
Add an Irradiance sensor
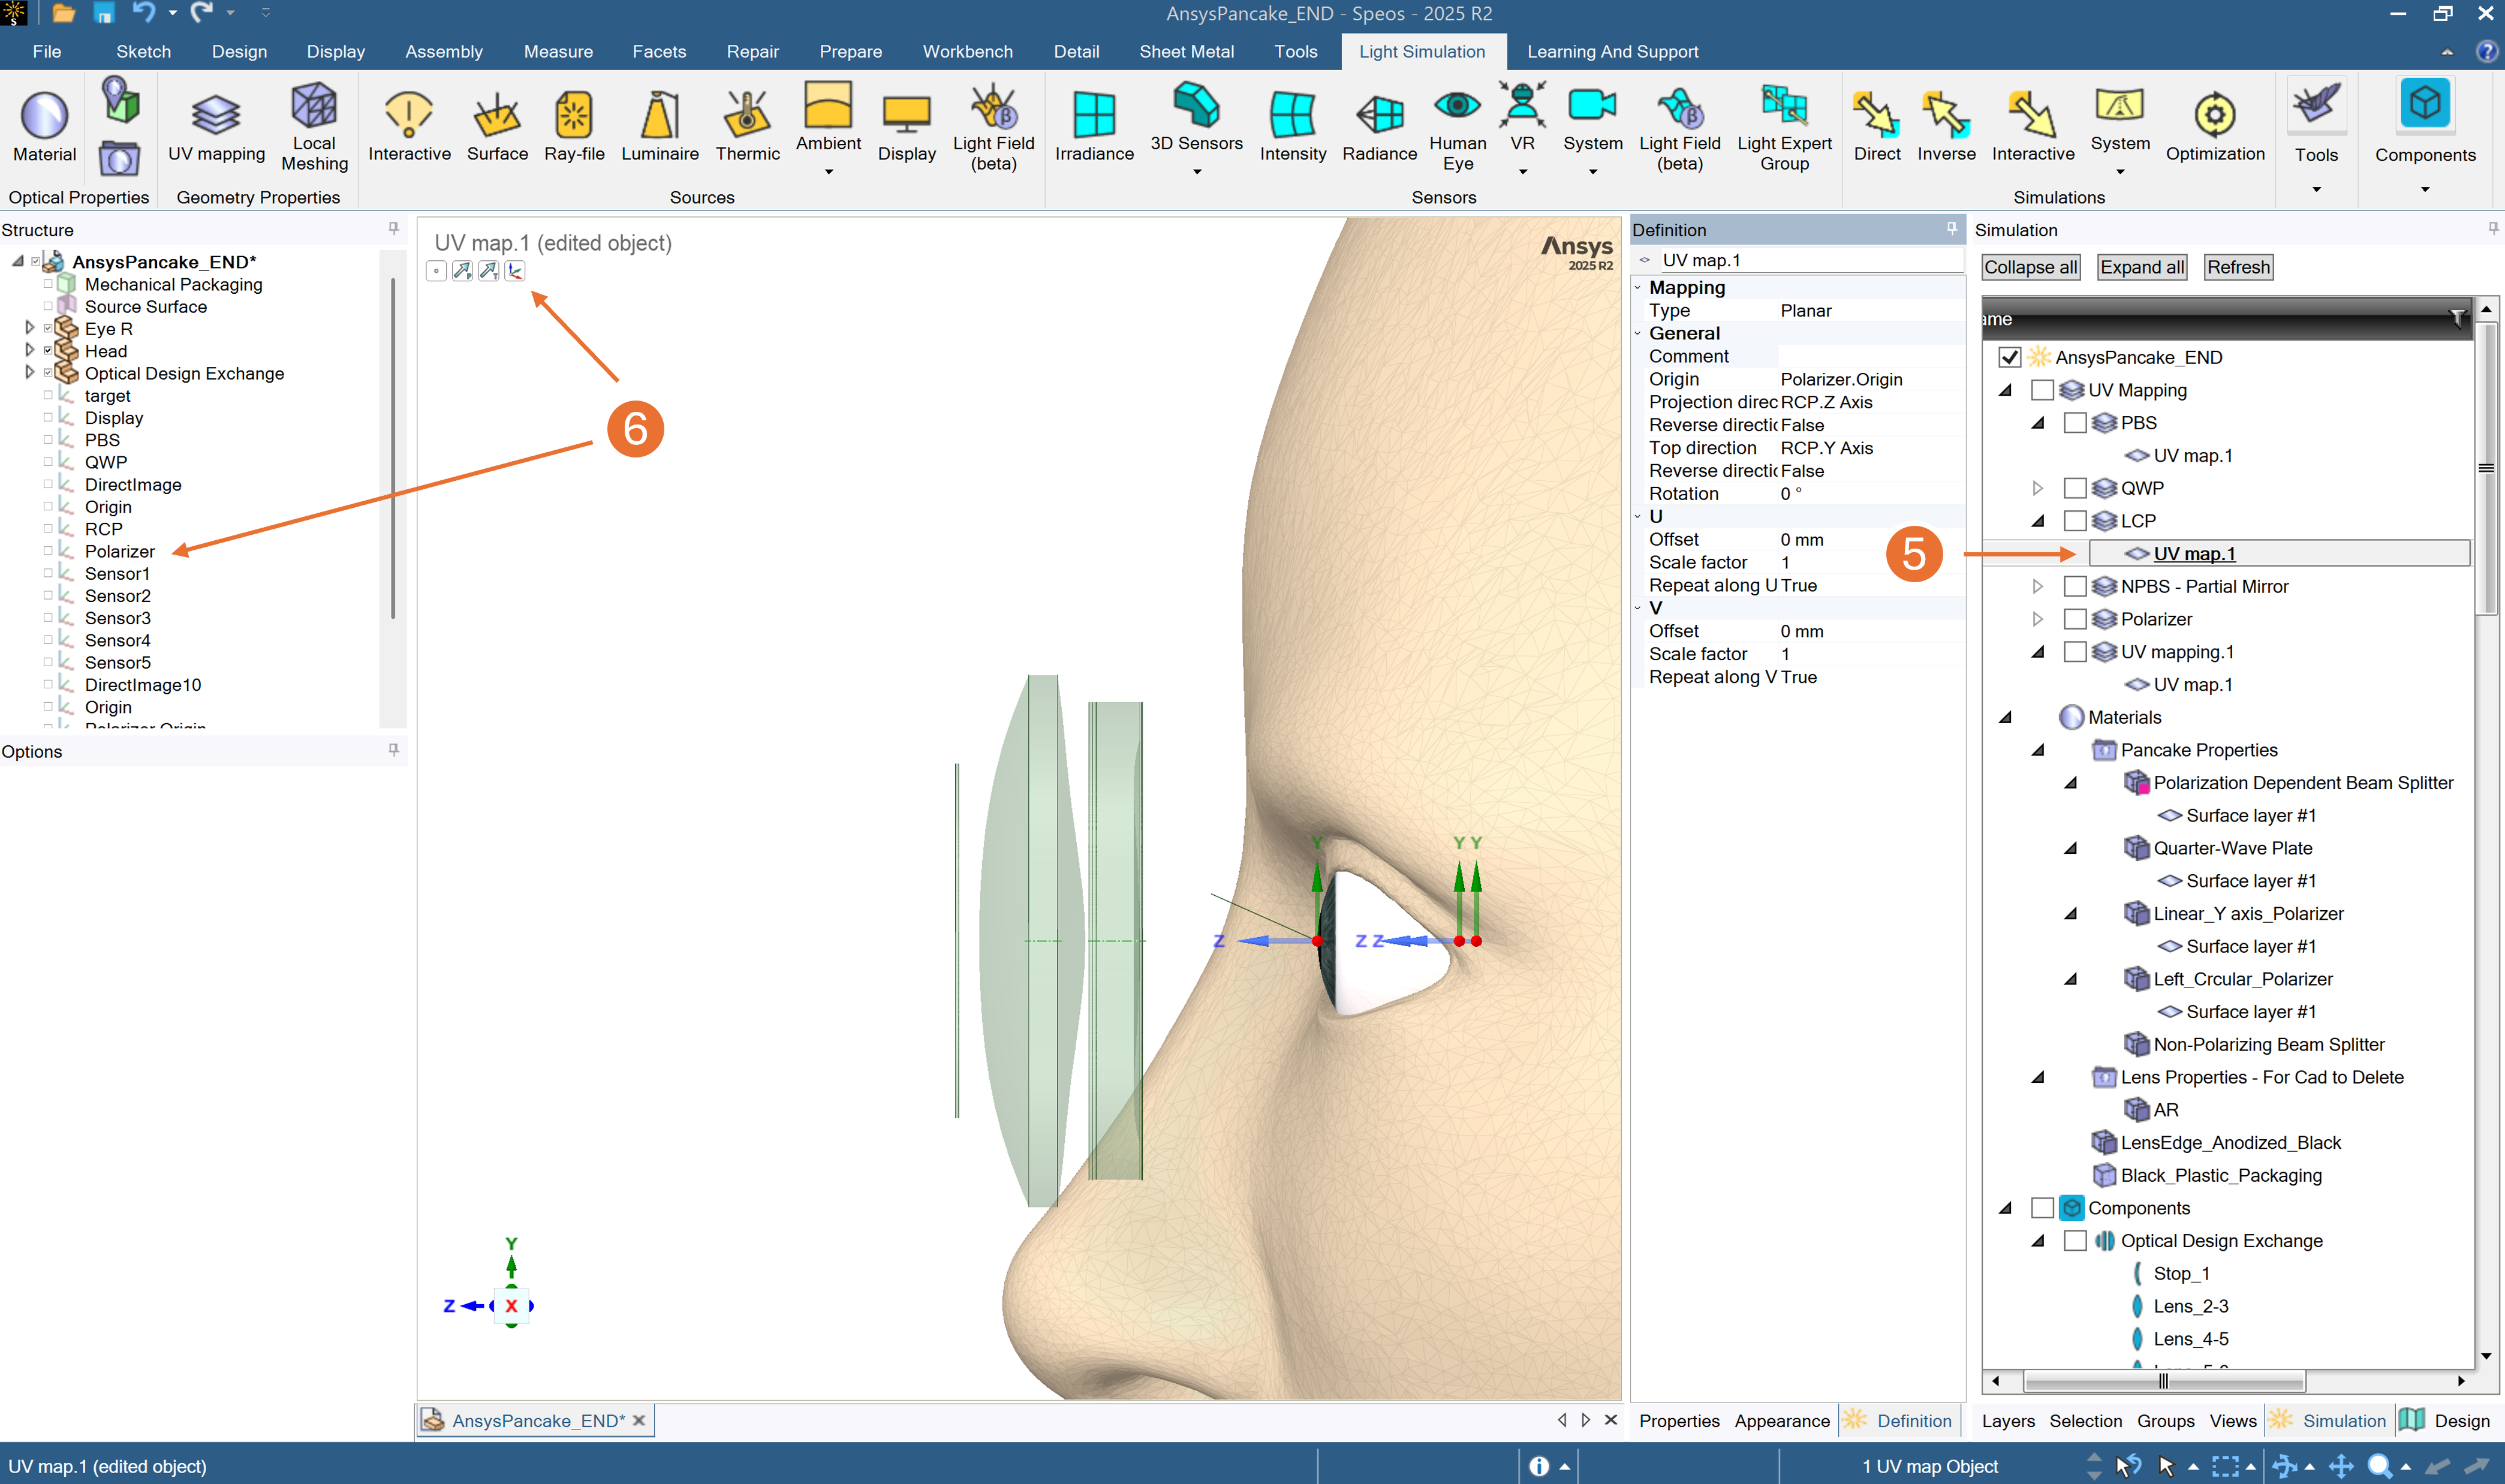pos(1094,126)
